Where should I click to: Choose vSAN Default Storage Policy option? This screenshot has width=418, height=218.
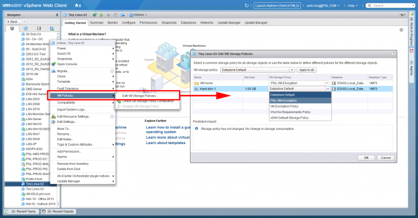click(300, 117)
